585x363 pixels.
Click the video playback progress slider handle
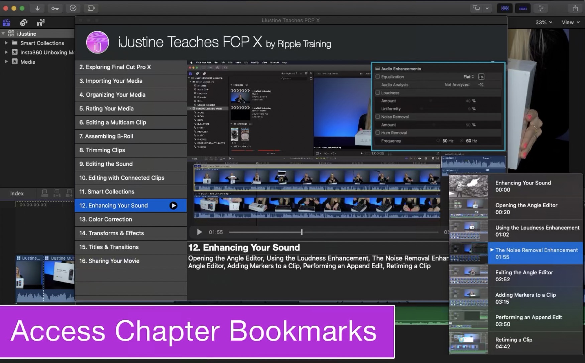302,232
